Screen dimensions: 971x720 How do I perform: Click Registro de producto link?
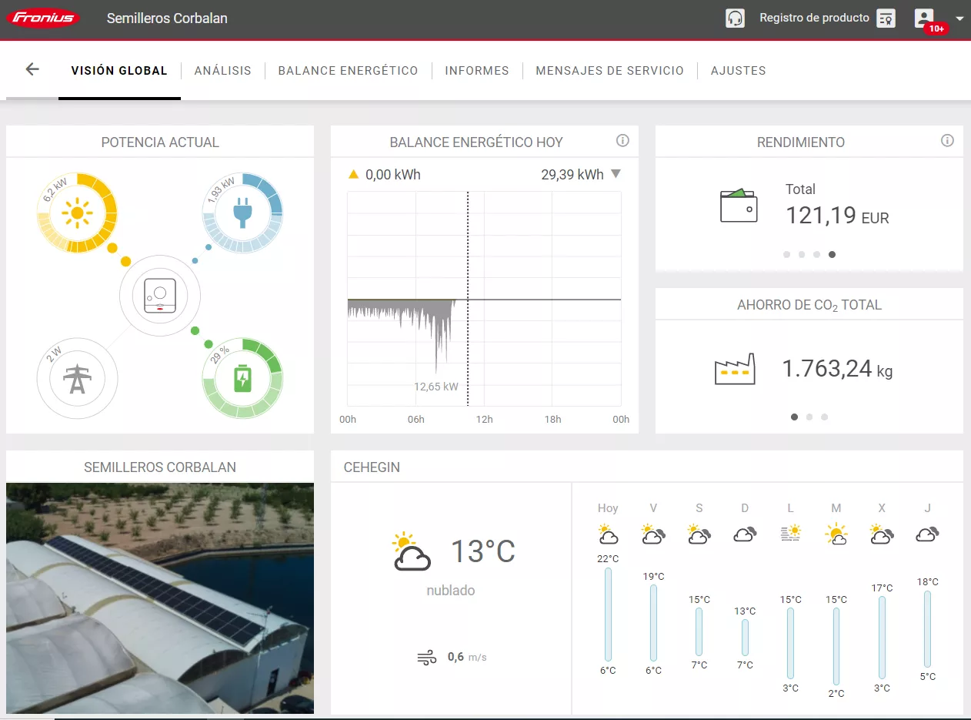[x=814, y=18]
